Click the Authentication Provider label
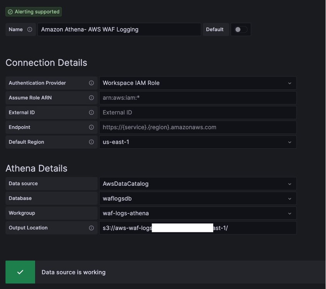This screenshot has width=326, height=289. (37, 83)
